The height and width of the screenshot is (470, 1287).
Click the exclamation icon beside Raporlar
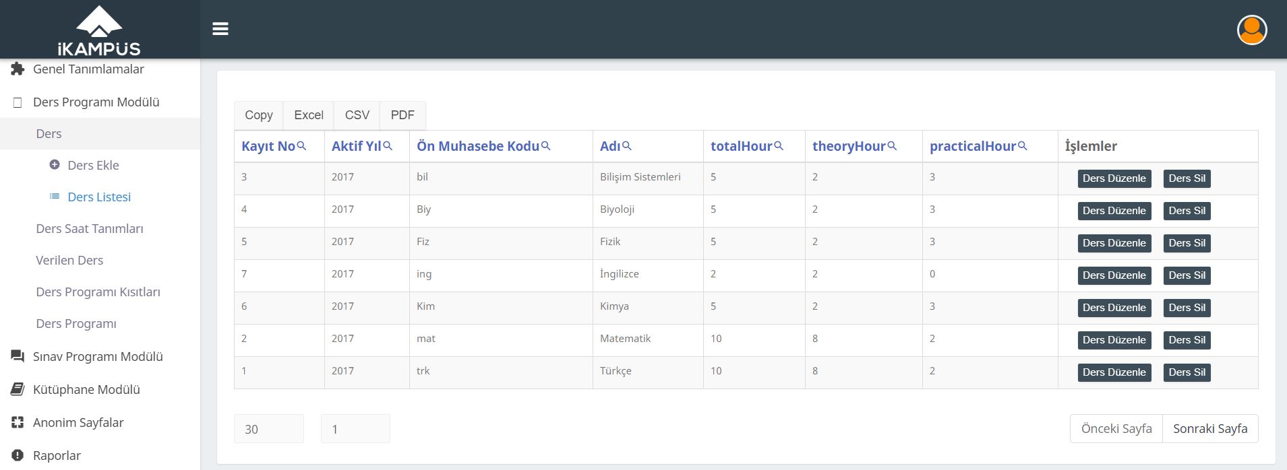18,455
